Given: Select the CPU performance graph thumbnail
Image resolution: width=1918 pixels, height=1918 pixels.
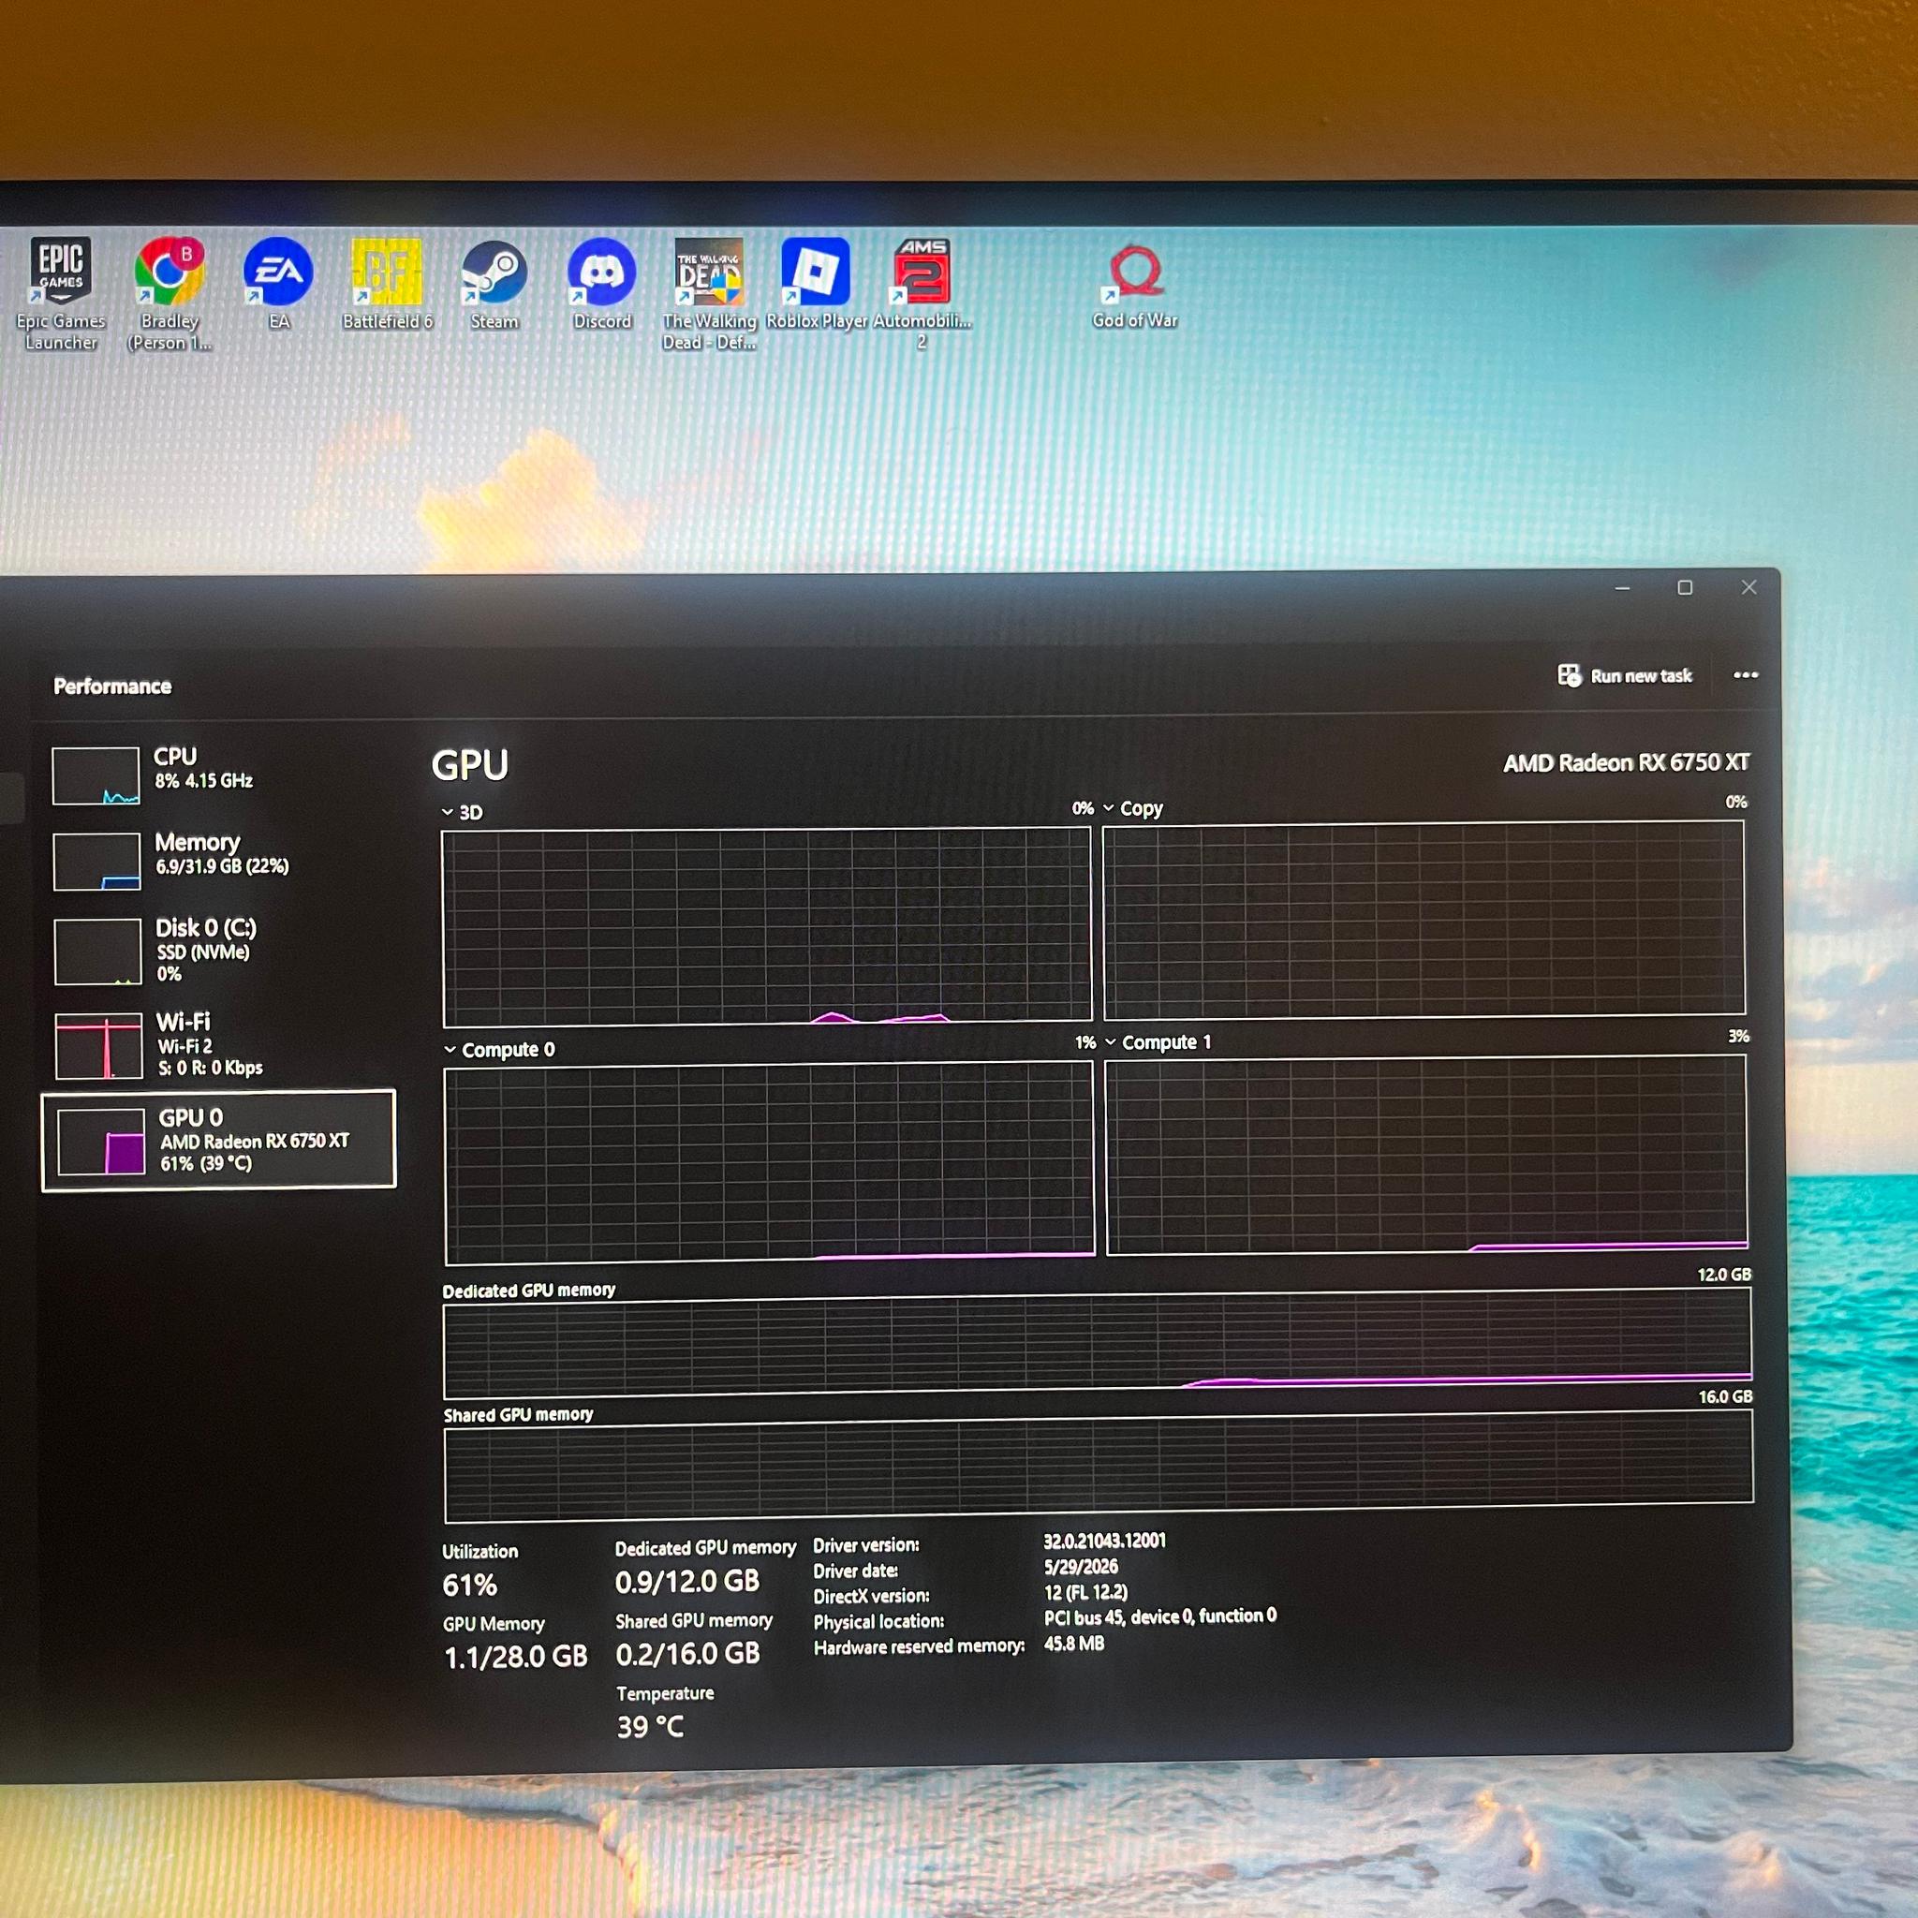Looking at the screenshot, I should point(96,775).
